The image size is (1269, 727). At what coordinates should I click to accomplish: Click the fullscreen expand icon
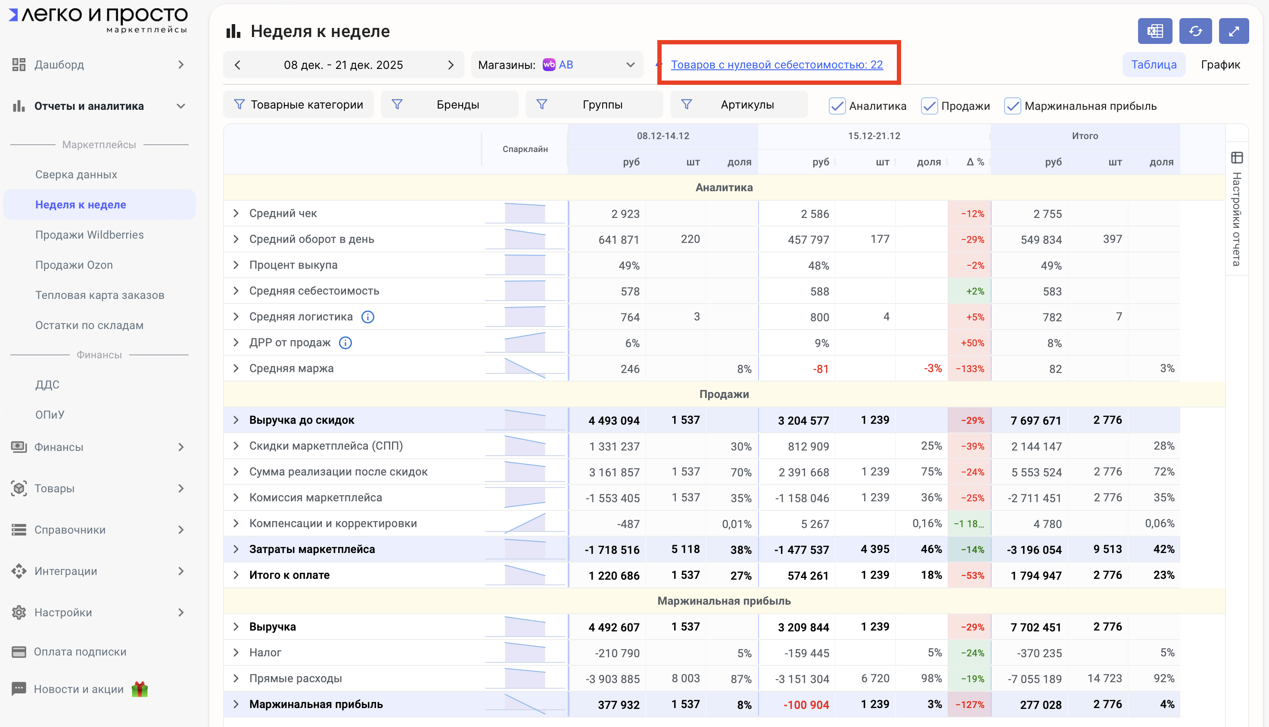tap(1234, 31)
